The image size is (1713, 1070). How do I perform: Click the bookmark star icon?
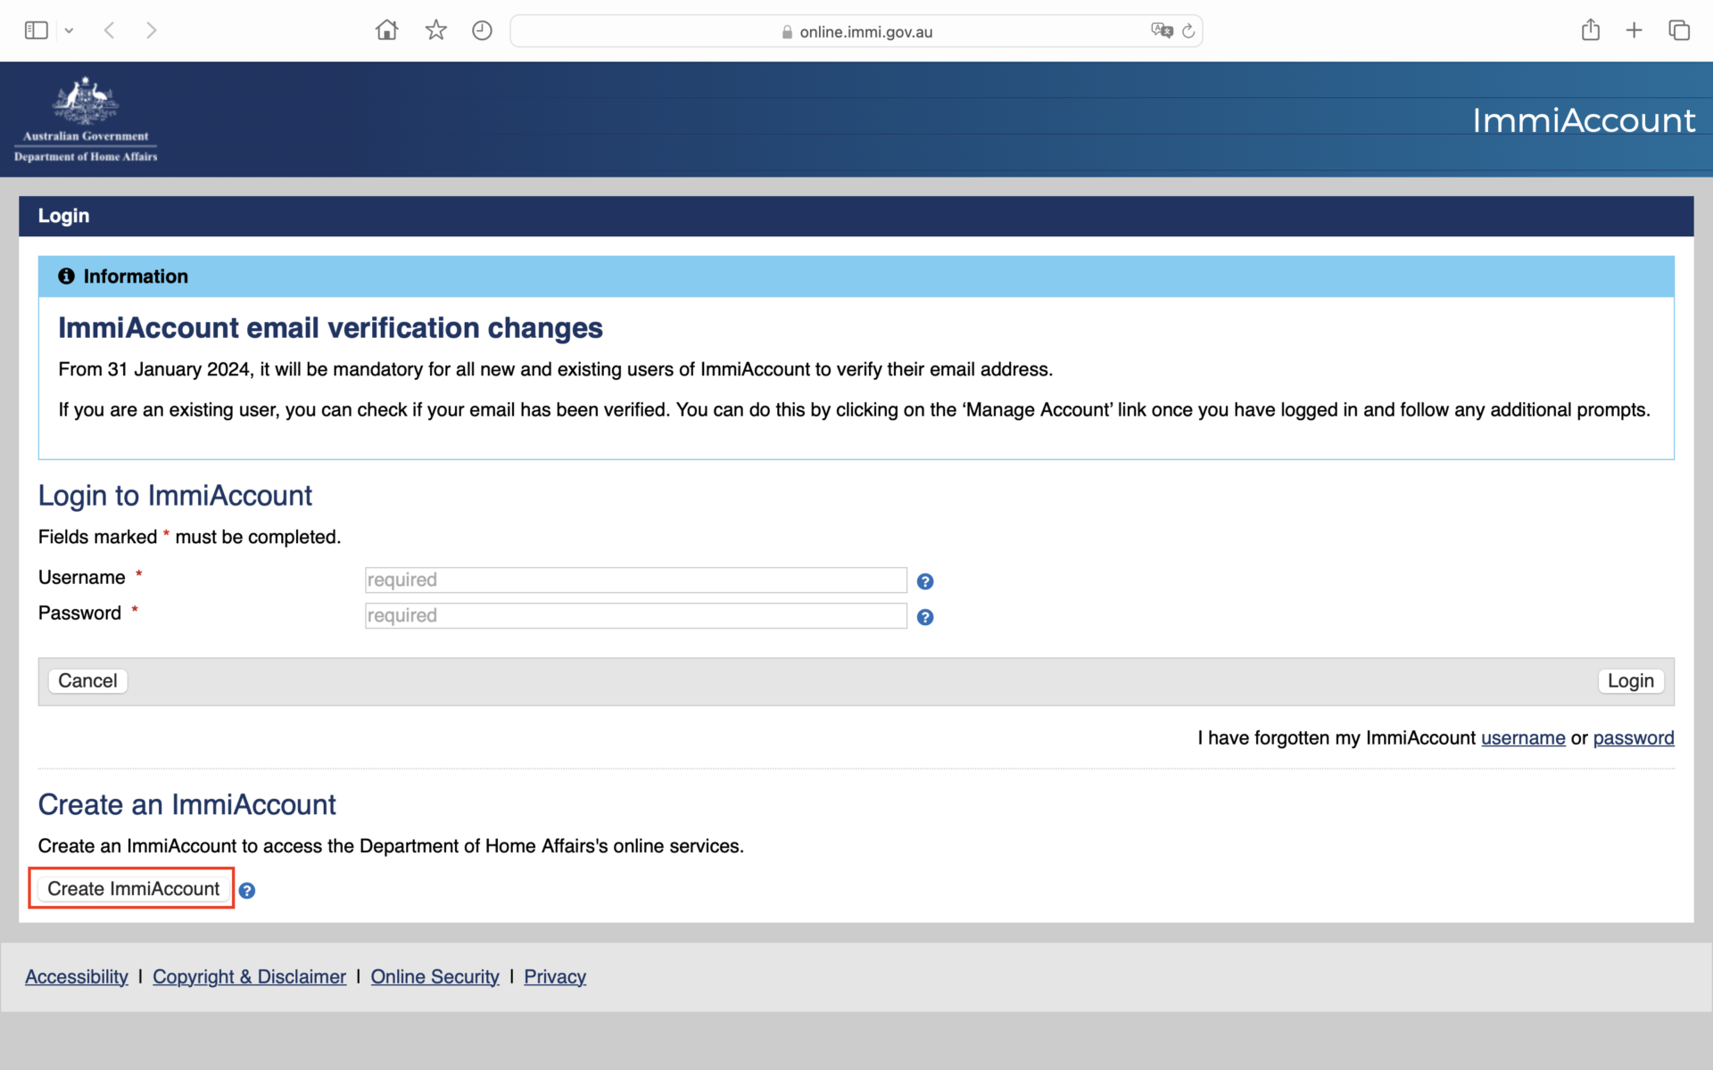point(435,30)
